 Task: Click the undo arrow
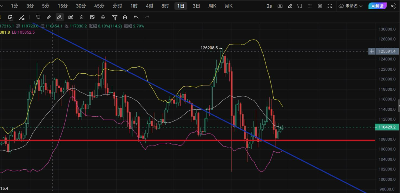(x=136, y=17)
